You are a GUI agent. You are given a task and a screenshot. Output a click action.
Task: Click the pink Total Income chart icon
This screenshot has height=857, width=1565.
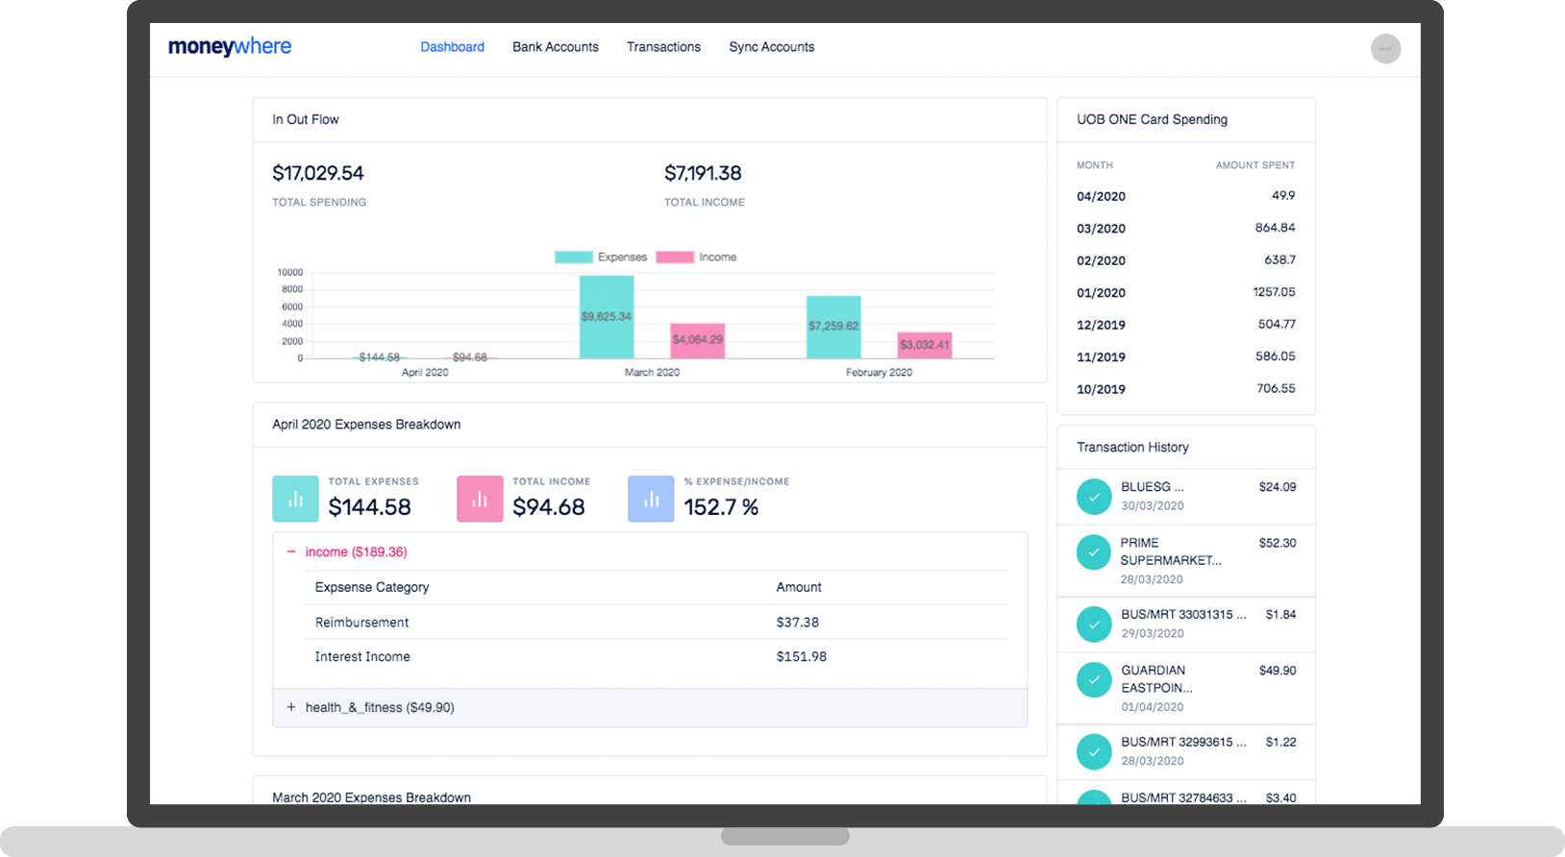coord(480,499)
